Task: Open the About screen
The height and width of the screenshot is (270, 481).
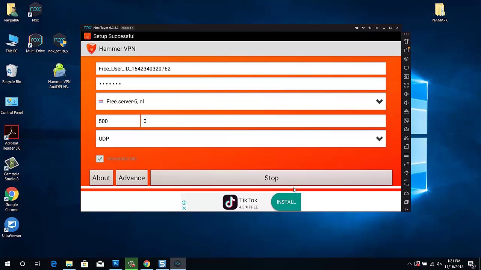Action: (101, 178)
